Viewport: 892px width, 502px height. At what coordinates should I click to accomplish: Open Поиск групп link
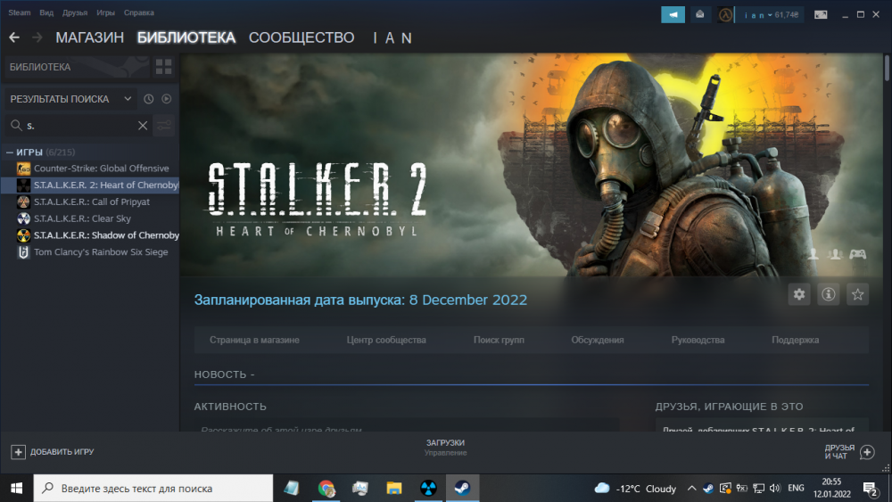tap(499, 340)
